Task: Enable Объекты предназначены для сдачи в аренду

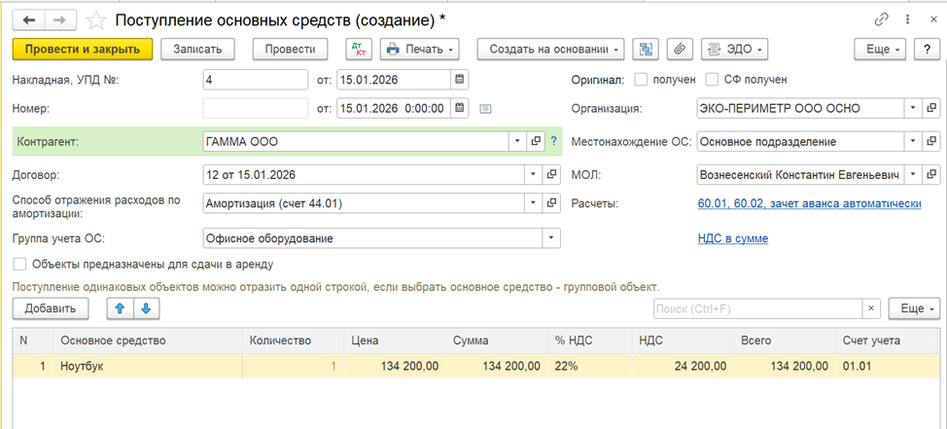Action: click(x=20, y=264)
